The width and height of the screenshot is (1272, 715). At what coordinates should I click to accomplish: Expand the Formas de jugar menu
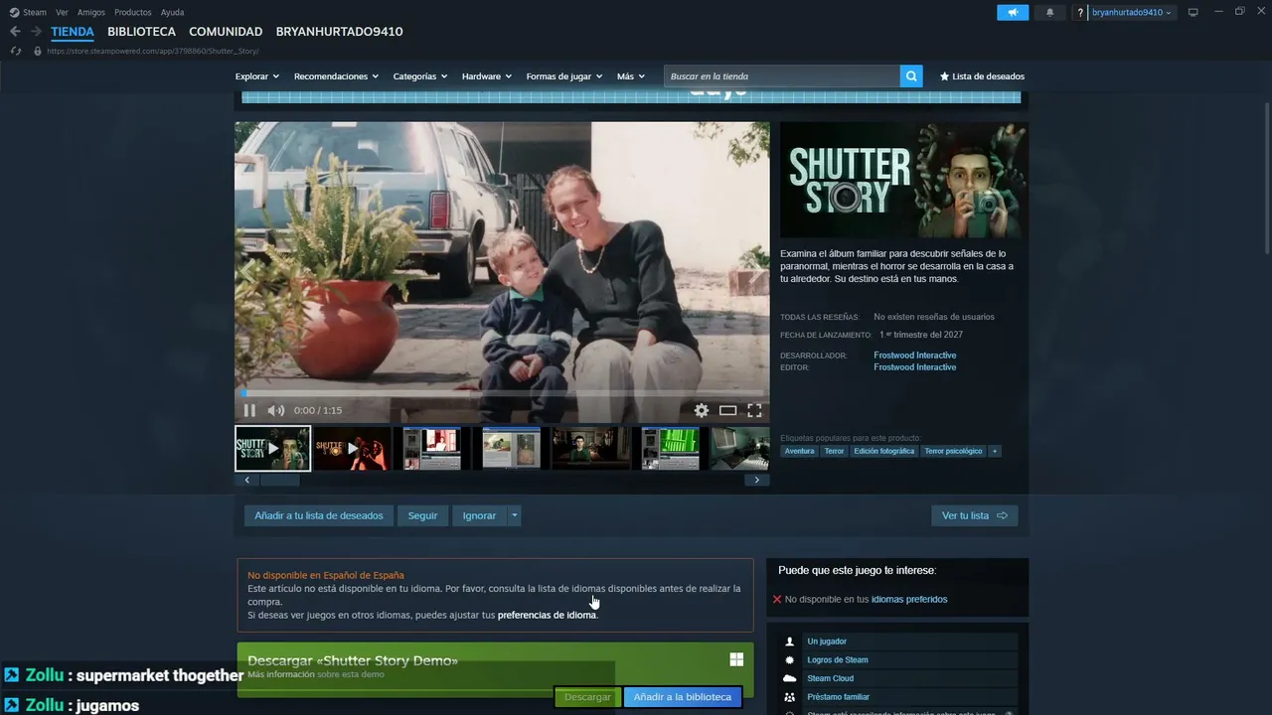[x=563, y=76]
